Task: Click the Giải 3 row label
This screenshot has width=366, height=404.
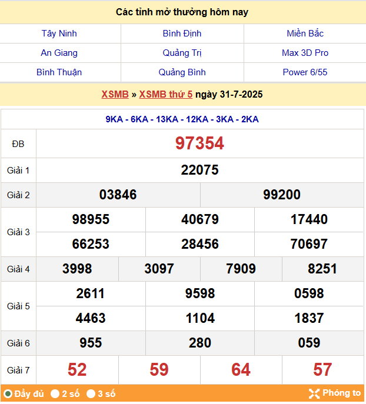Action: 18,232
